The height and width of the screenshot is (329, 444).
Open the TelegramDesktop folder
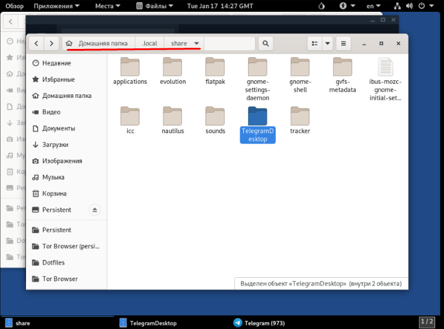tap(257, 117)
